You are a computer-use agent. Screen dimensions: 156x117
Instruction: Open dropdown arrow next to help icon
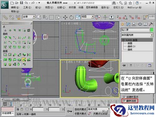tap(141, 3)
